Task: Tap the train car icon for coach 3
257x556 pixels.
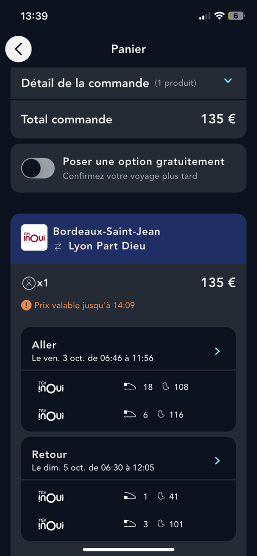Action: [x=130, y=524]
